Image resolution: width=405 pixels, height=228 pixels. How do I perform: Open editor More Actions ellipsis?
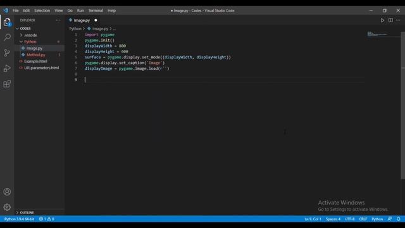click(398, 20)
